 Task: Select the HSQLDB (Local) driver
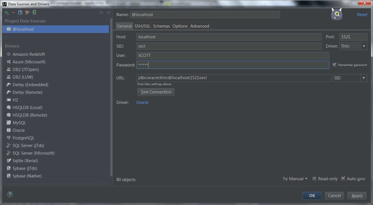coord(28,107)
